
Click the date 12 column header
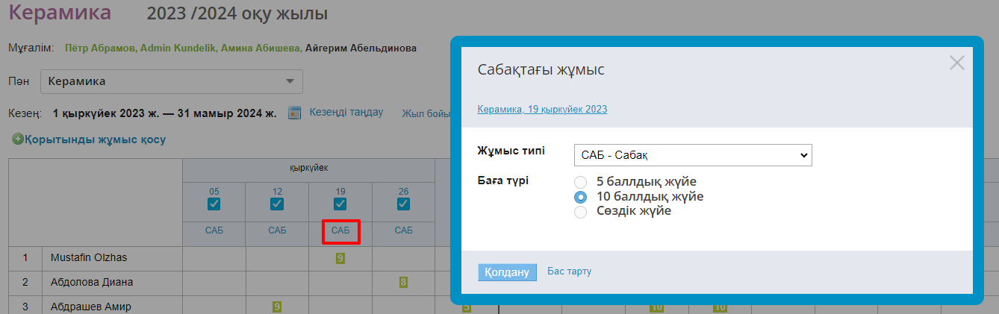[x=277, y=192]
